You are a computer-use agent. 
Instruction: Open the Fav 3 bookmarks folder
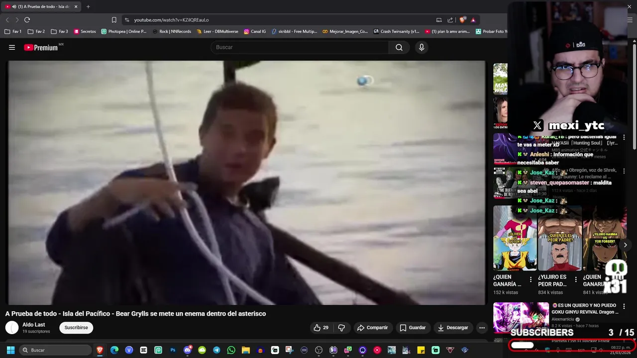click(60, 31)
